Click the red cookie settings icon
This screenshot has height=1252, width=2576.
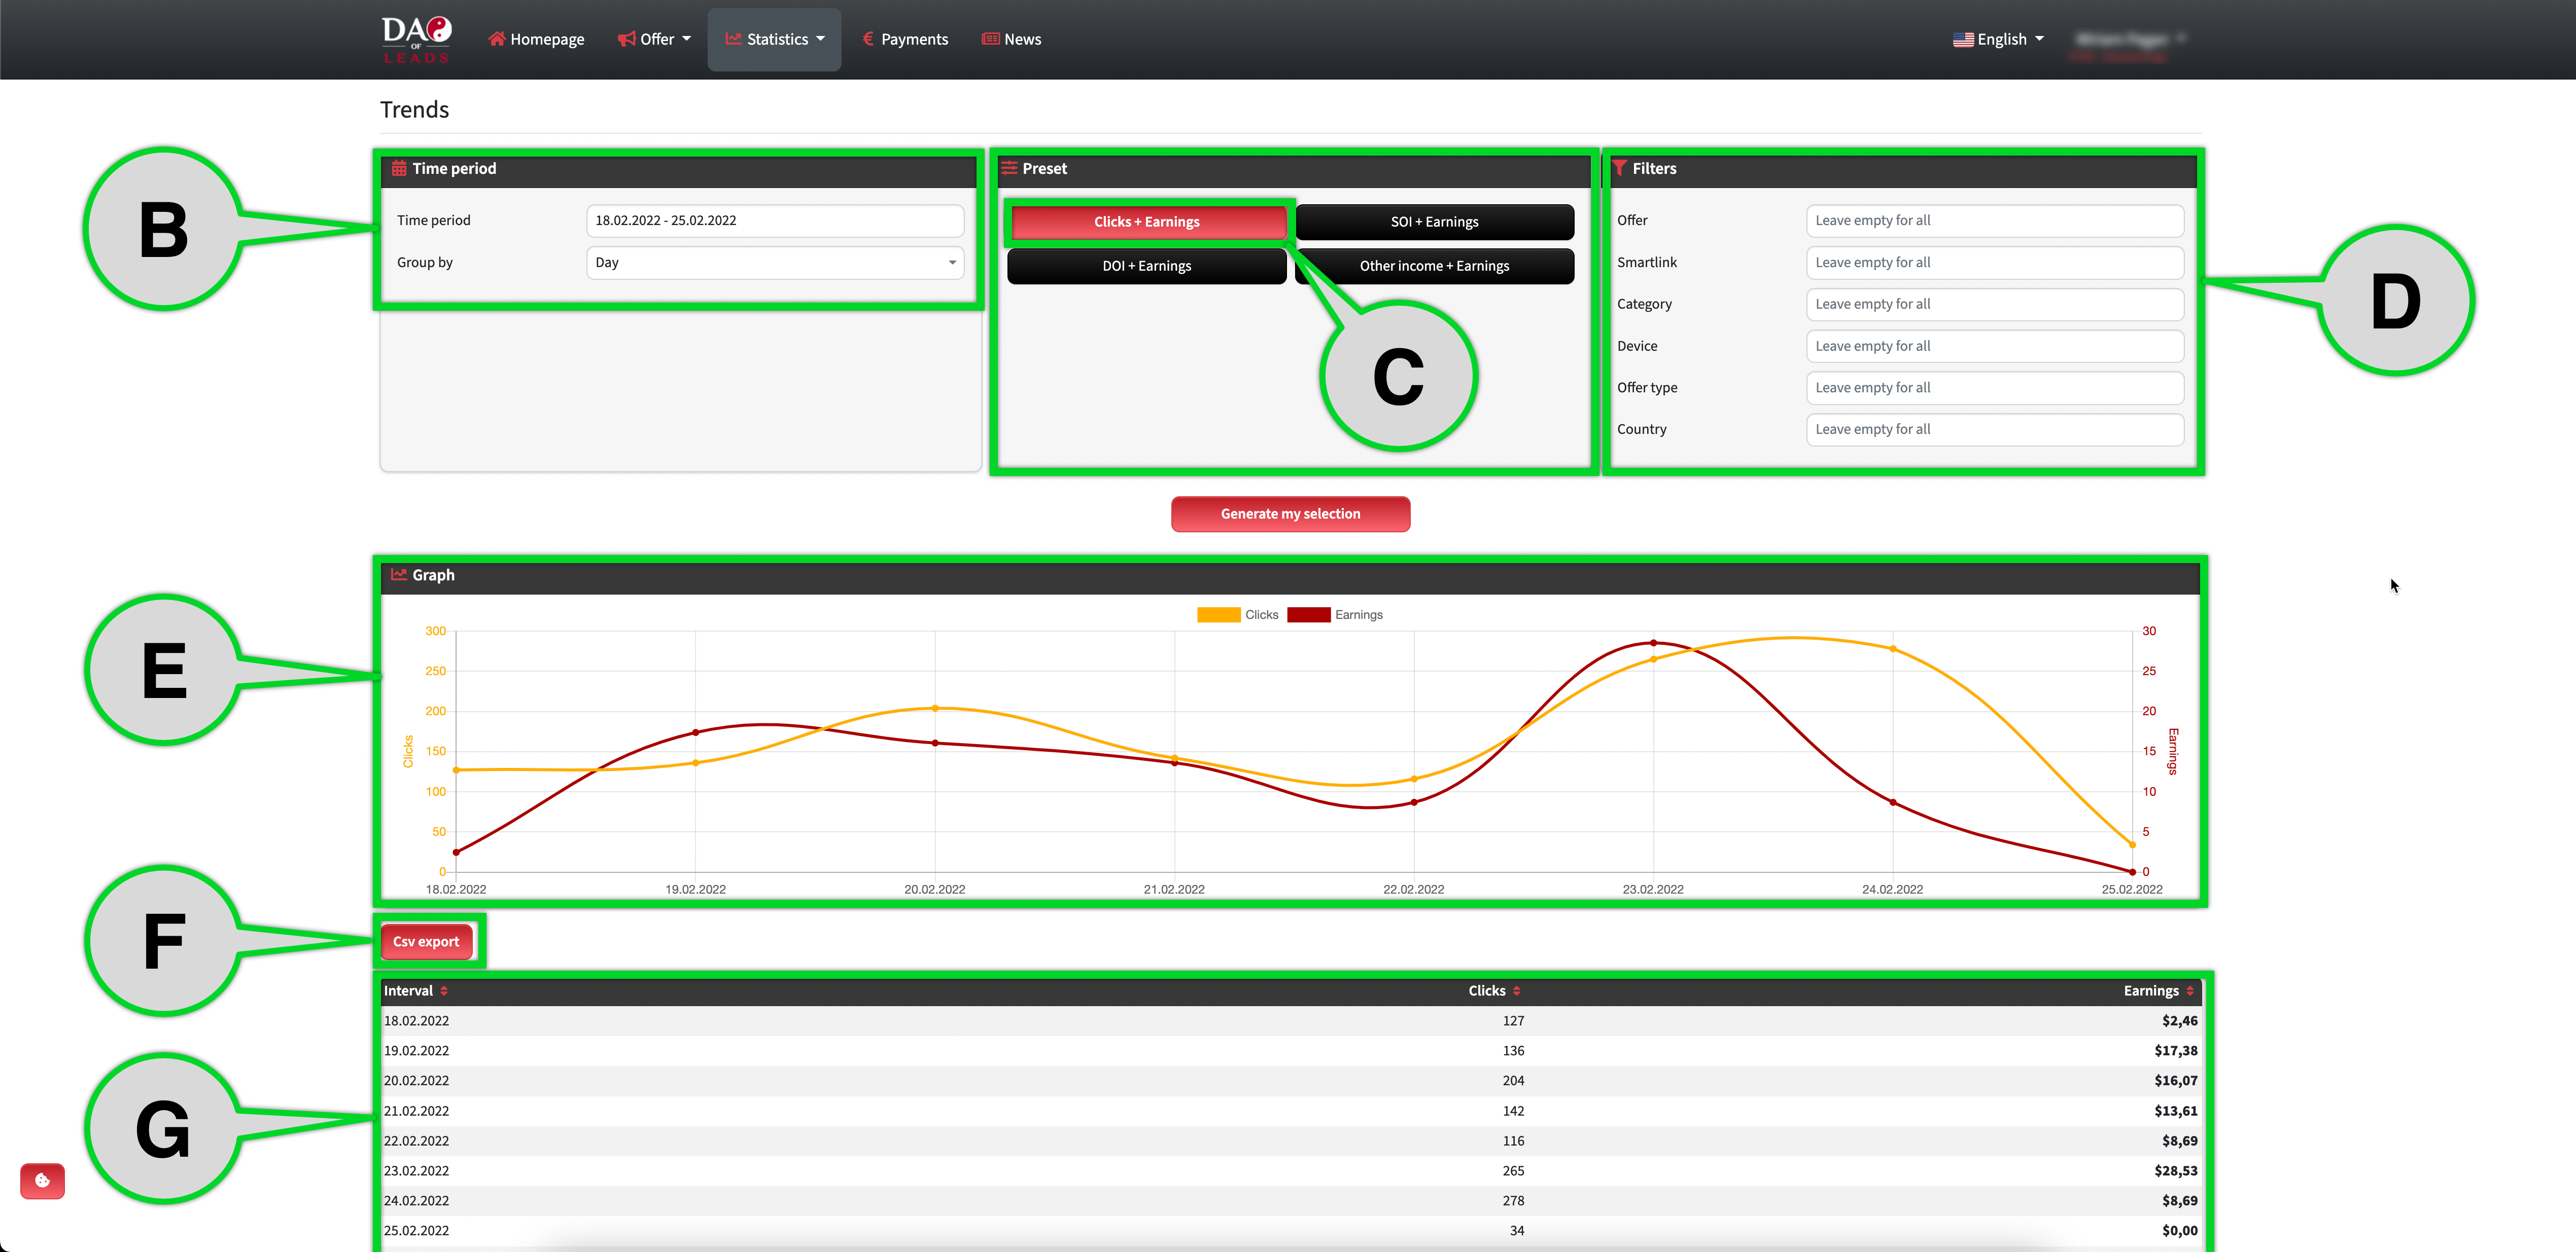coord(42,1180)
